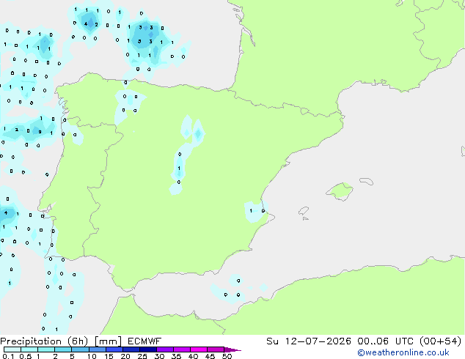Pick the 35–40 mm magenta legend swatch
This screenshot has width=465, height=359.
pos(182,349)
